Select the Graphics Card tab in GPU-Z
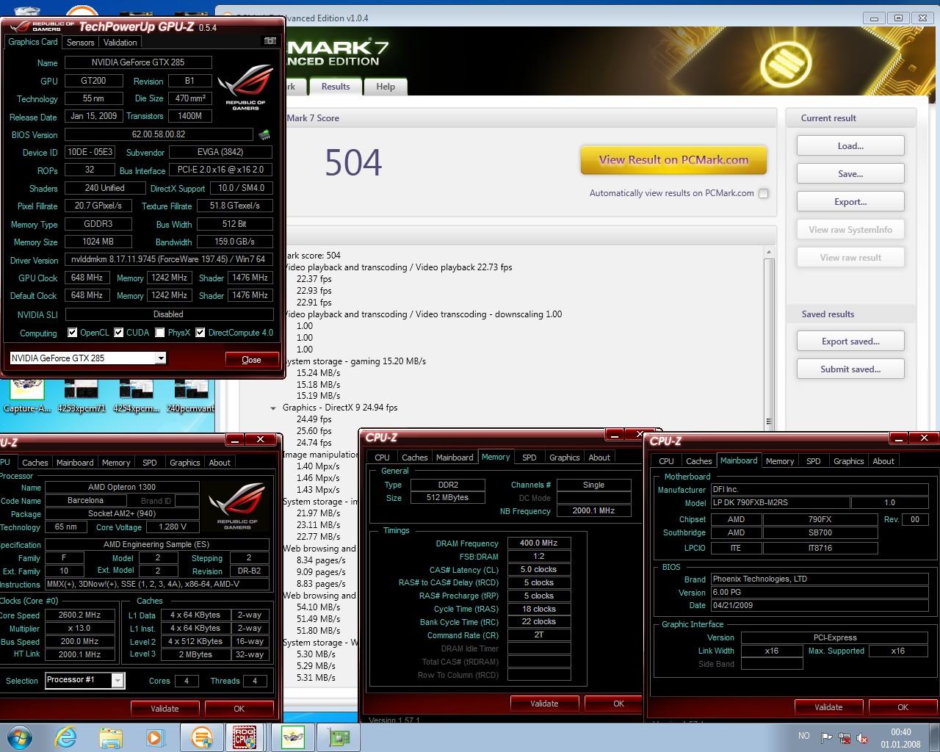Image resolution: width=940 pixels, height=752 pixels. coord(33,42)
